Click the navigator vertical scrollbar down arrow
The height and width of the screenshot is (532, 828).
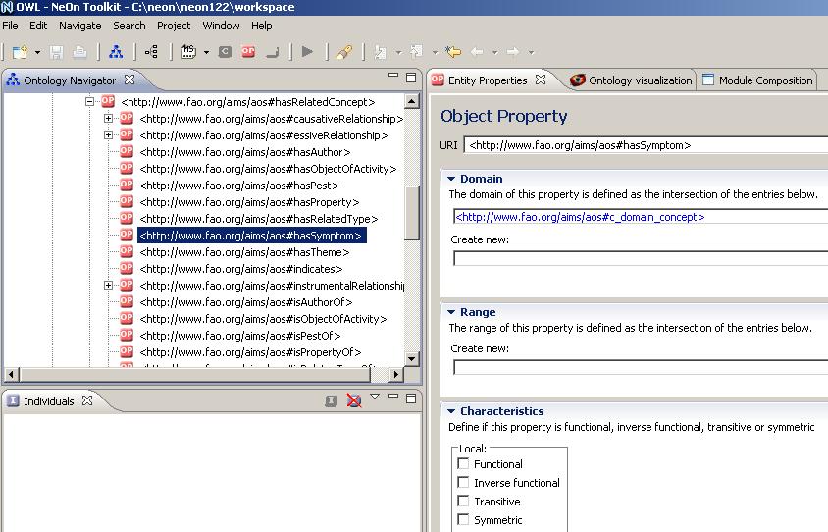(x=412, y=358)
